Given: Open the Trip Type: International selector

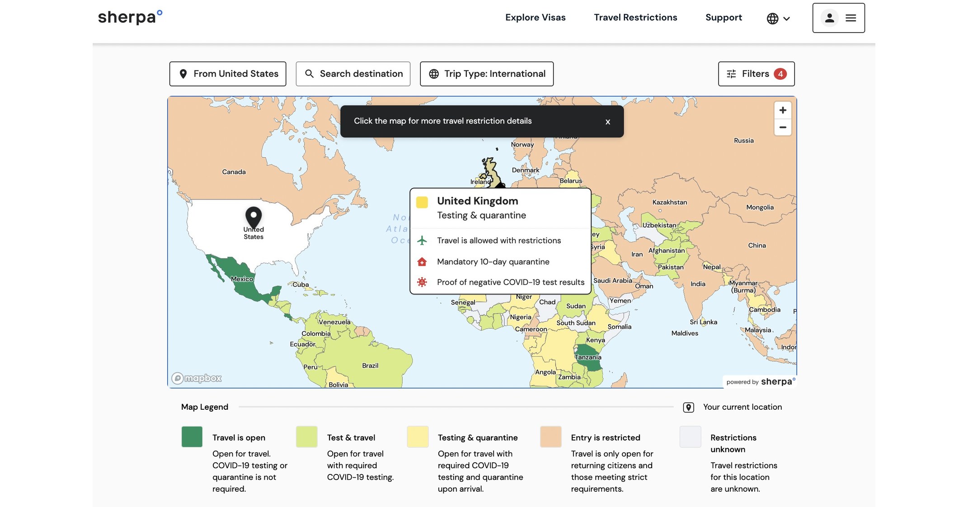Looking at the screenshot, I should 486,74.
